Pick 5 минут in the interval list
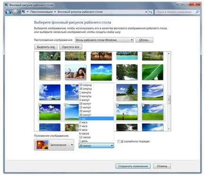The width and height of the screenshot is (205, 176). pyautogui.click(x=96, y=100)
